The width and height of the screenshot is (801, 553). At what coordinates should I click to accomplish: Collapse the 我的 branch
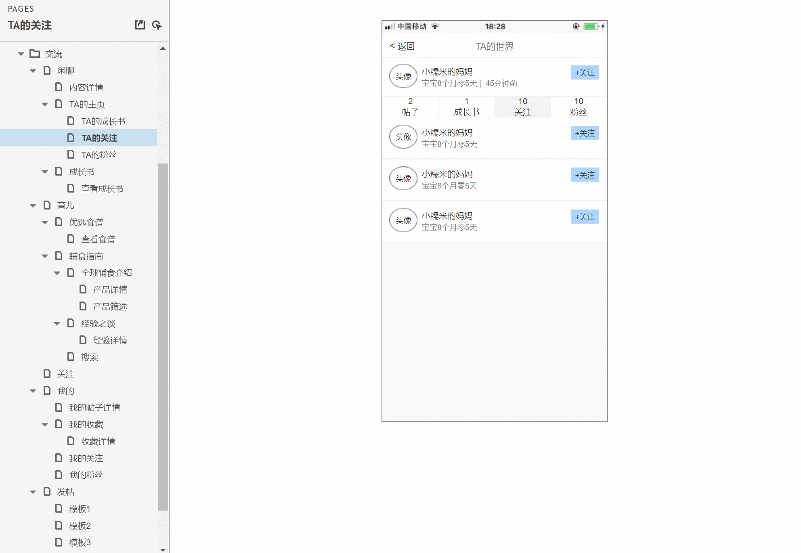click(x=33, y=391)
